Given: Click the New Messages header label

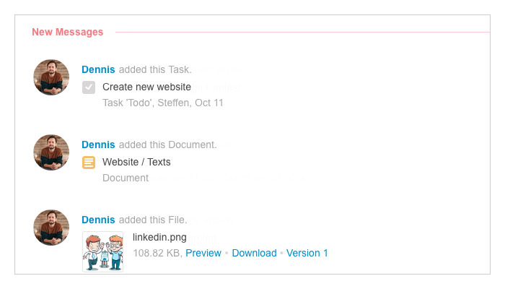Looking at the screenshot, I should (68, 33).
